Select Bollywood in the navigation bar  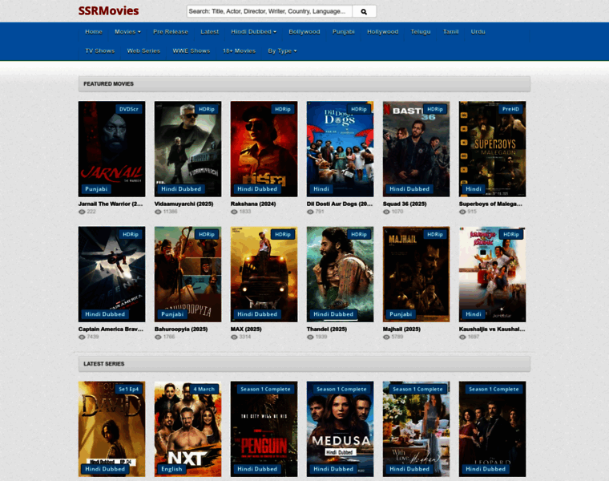click(x=304, y=32)
